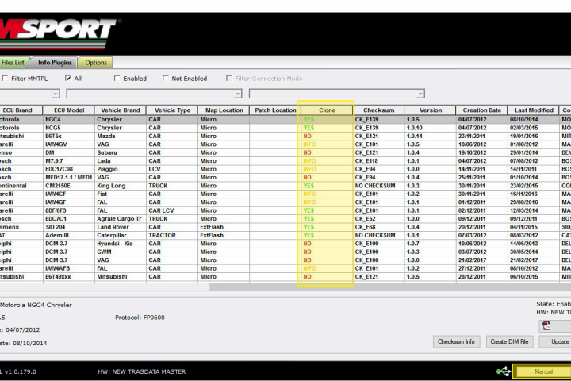Sort by the Last Modified column header
571x381 pixels.
pyautogui.click(x=534, y=110)
